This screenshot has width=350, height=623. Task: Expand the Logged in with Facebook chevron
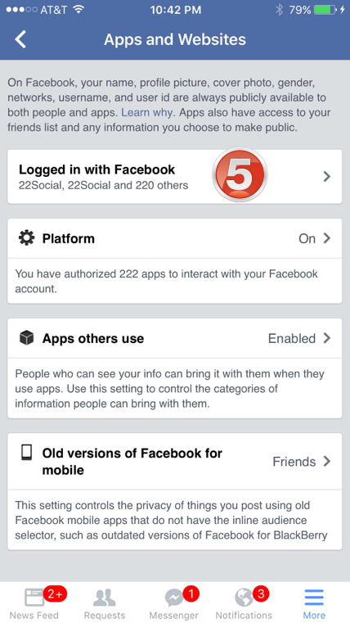click(326, 176)
